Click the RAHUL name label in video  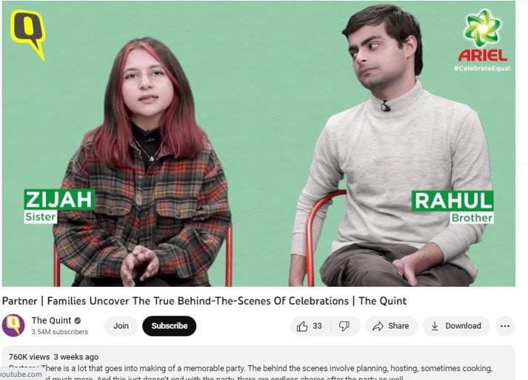tap(452, 201)
